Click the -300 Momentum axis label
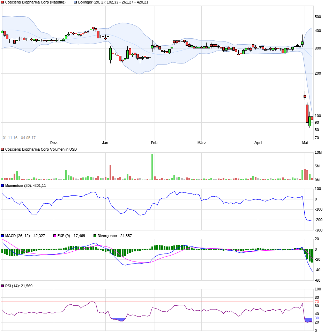Screen dimensions: 328x334 click(319, 230)
